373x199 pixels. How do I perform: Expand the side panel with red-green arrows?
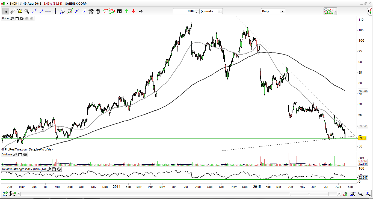click(369, 11)
